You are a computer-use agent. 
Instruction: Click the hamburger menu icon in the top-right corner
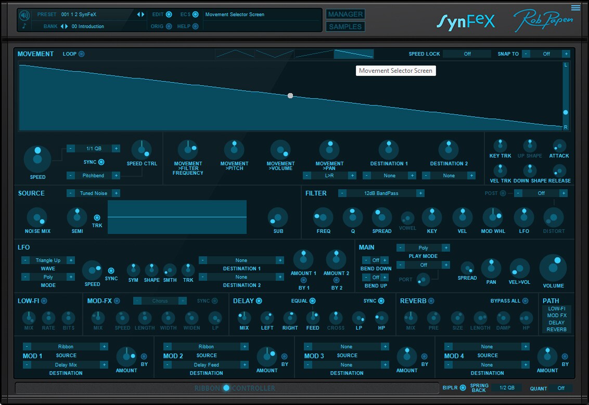click(x=575, y=7)
